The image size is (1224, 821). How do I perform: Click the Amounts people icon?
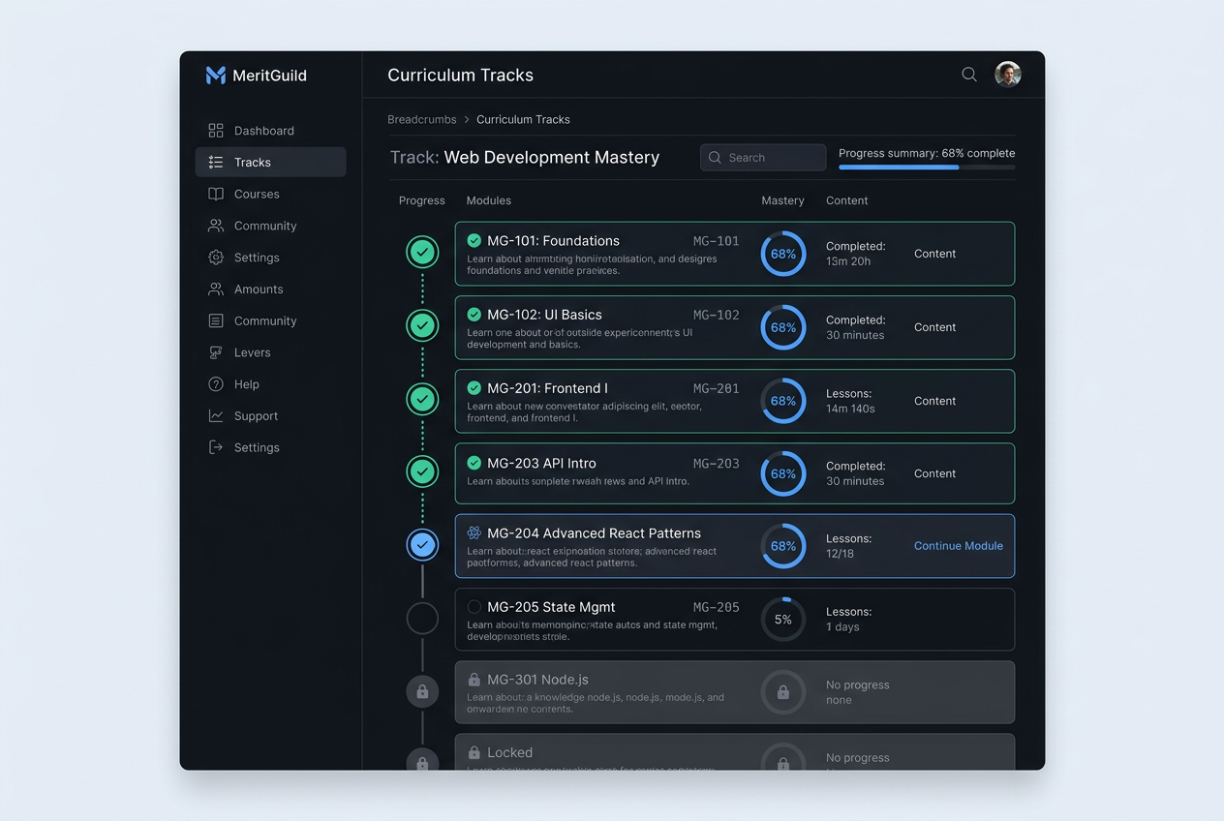[x=216, y=289]
